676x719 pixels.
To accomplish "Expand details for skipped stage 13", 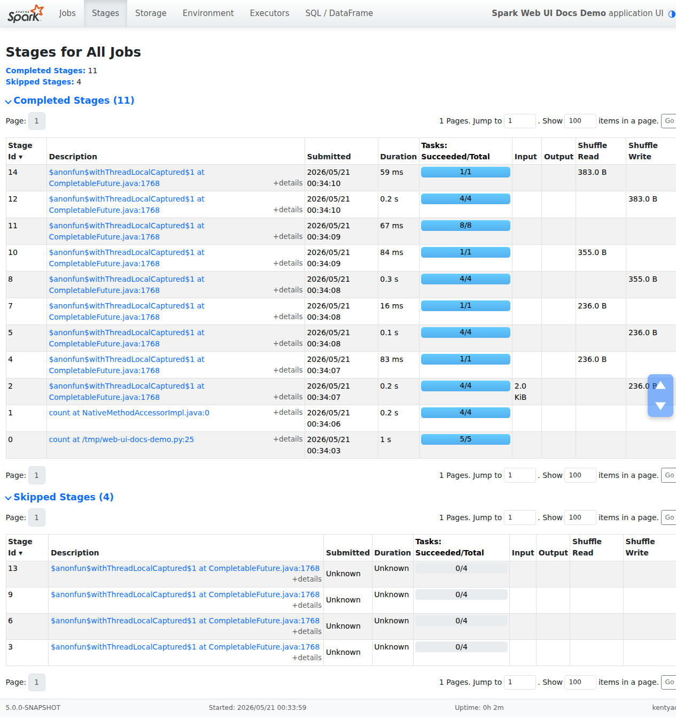I will [x=307, y=579].
